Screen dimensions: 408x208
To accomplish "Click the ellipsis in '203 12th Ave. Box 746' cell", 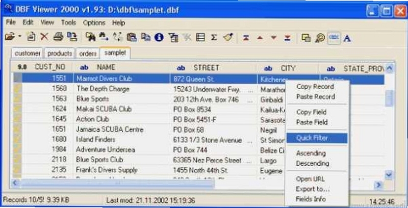I will point(250,100).
